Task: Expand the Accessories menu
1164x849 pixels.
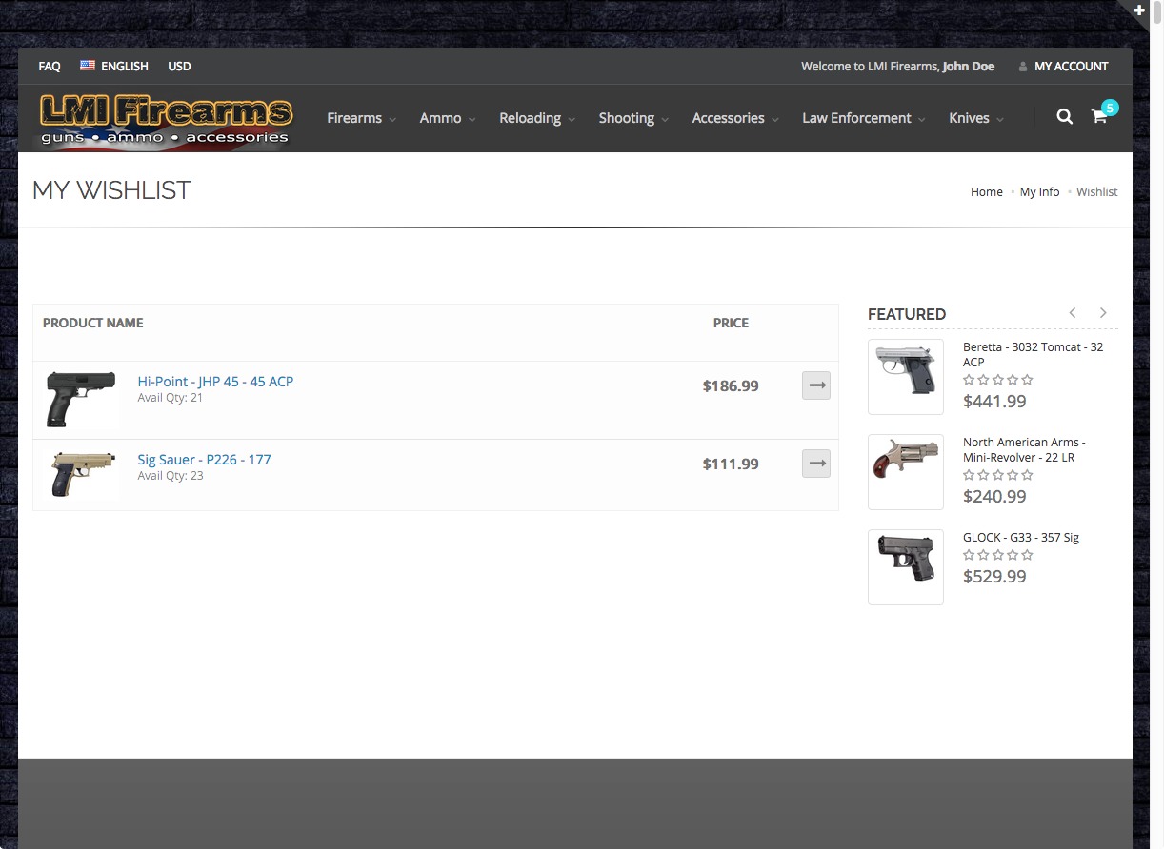Action: [x=735, y=118]
